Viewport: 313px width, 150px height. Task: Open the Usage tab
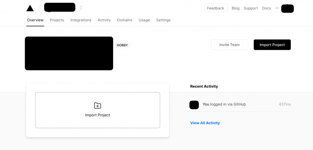144,20
